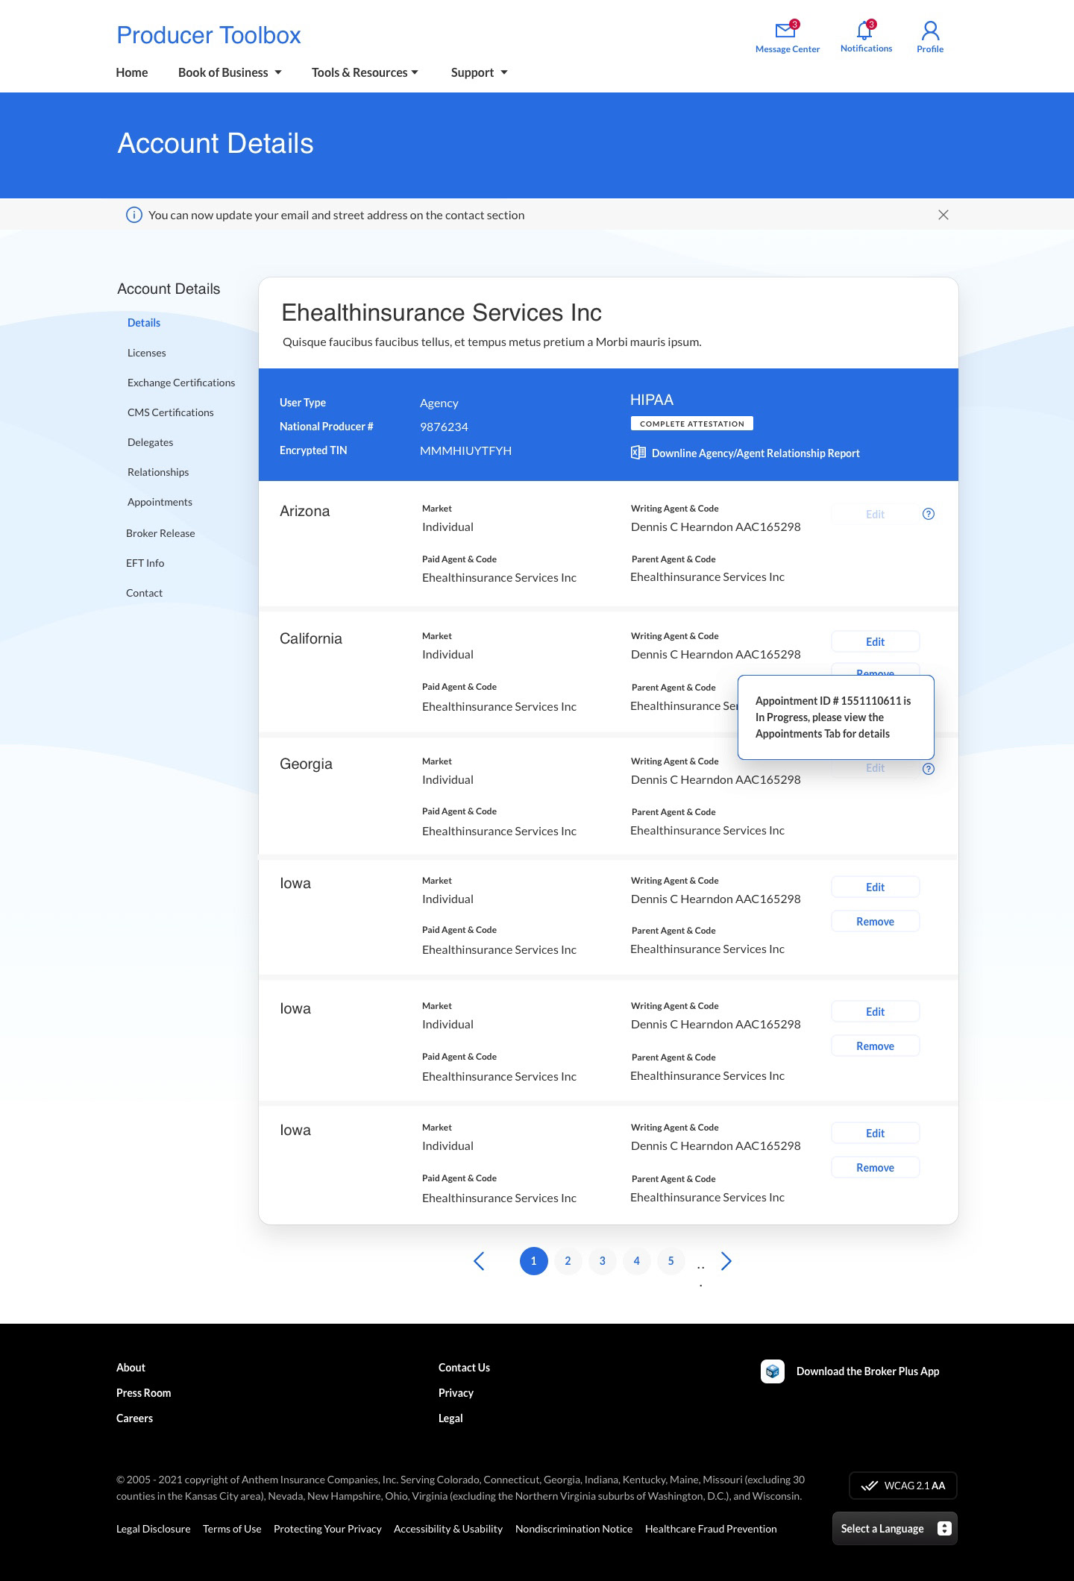Open the Contact Us footer link
The width and height of the screenshot is (1074, 1581).
pos(464,1367)
